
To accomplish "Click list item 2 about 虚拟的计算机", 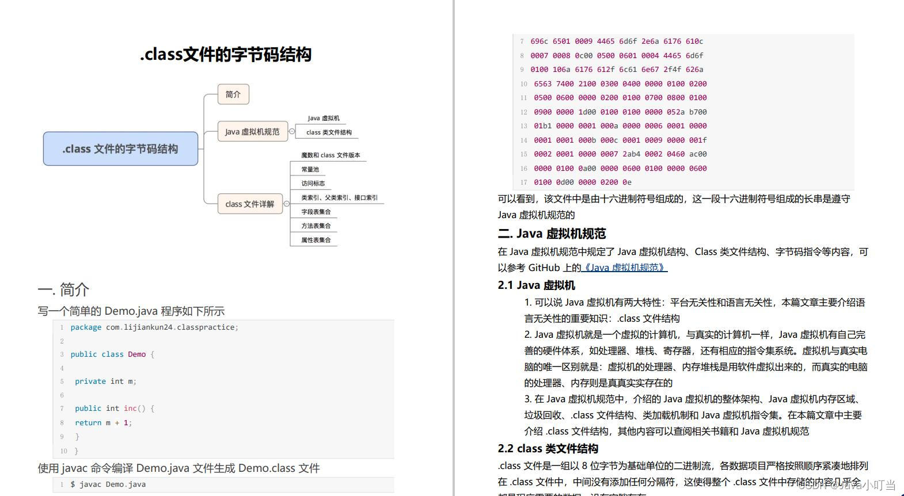I will click(x=696, y=359).
